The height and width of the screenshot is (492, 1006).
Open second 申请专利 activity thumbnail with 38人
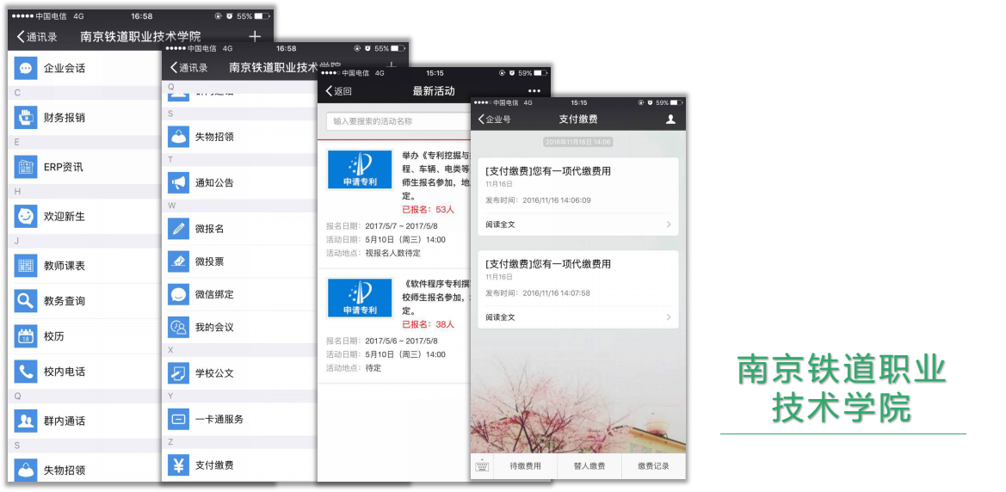point(360,298)
